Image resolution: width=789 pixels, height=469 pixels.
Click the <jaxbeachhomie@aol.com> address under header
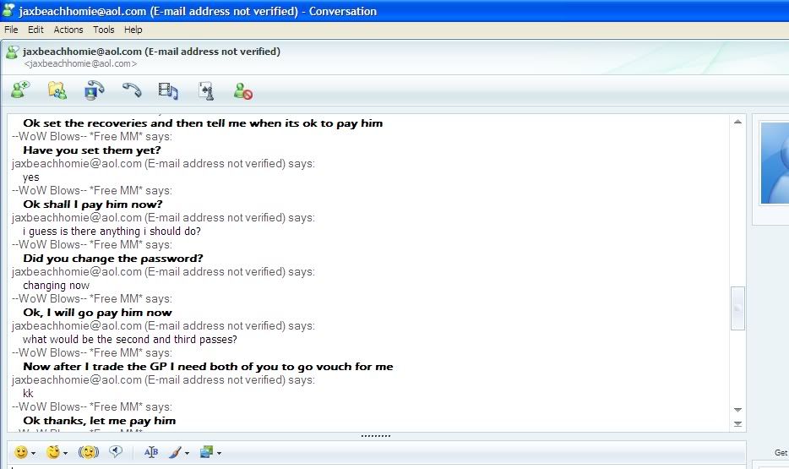pyautogui.click(x=80, y=64)
